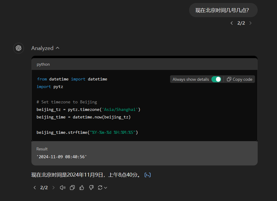
Task: Click the ChatGPT logo avatar
Action: [18, 48]
